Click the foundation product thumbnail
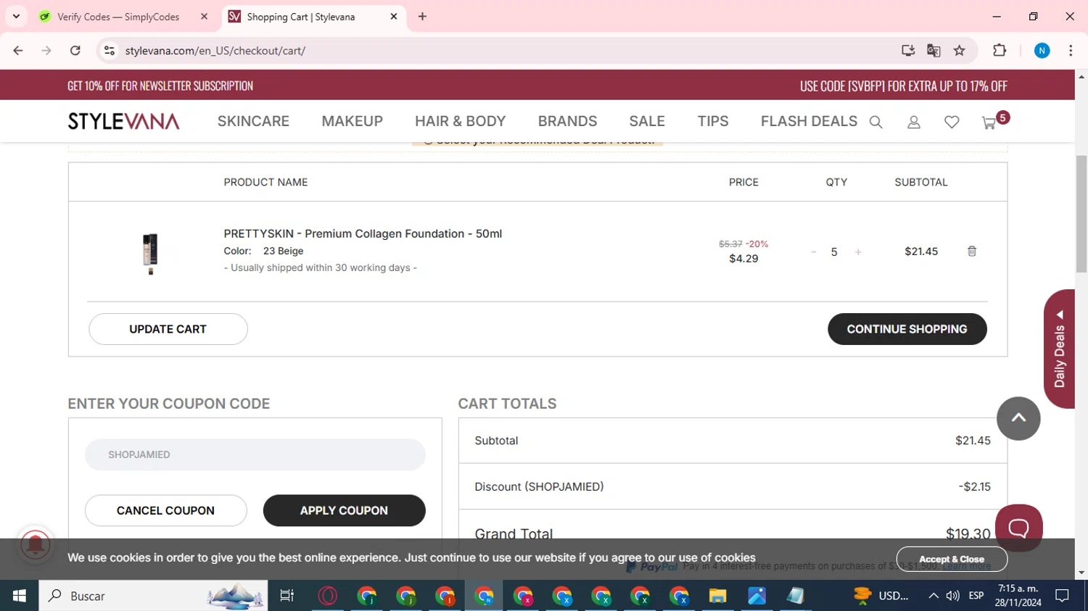This screenshot has height=611, width=1088. pos(150,254)
